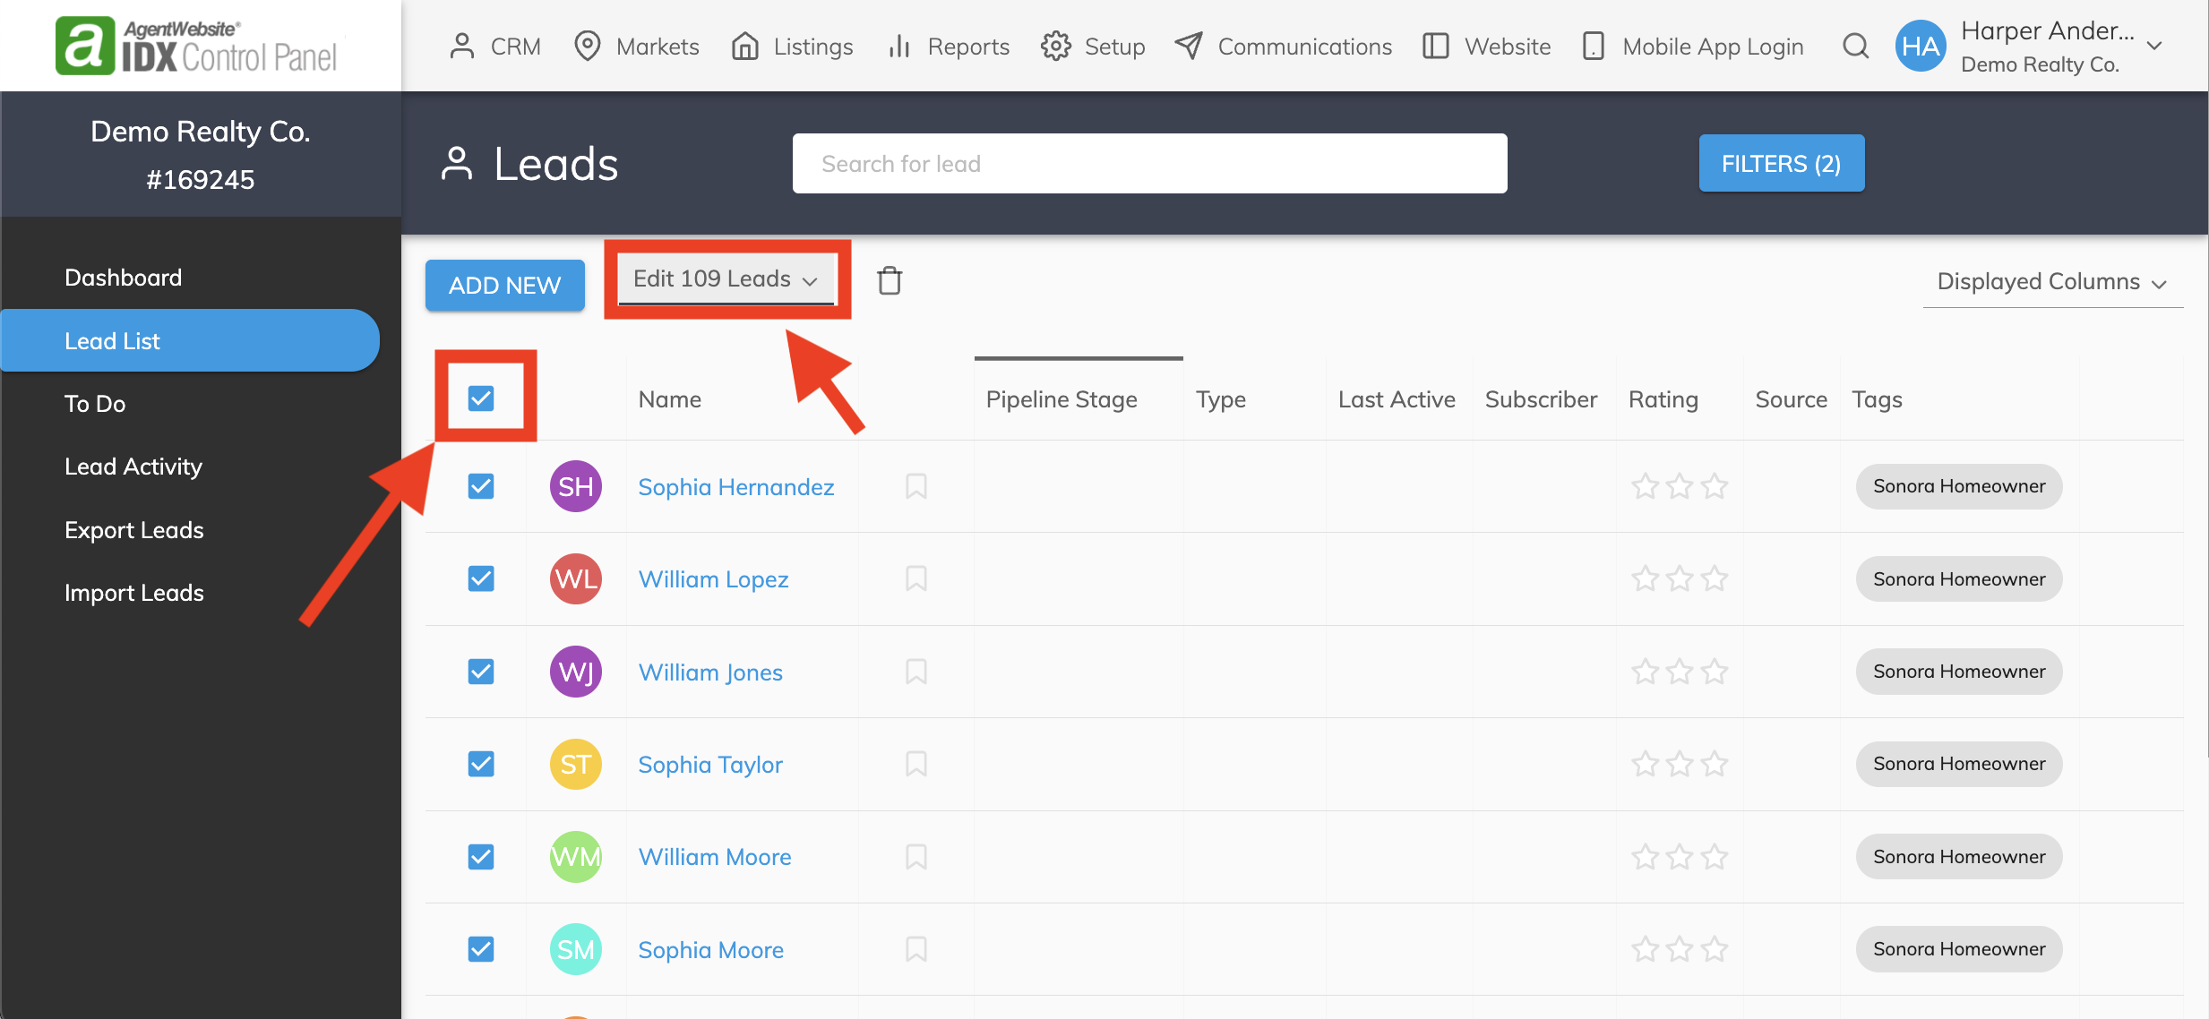
Task: Uncheck William Moore row checkbox
Action: tap(481, 857)
